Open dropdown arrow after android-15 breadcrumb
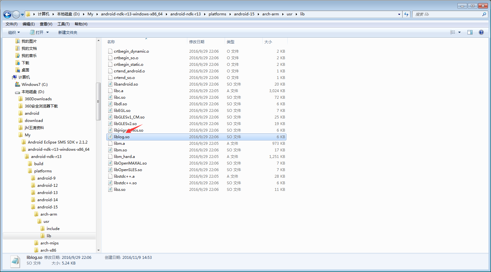Viewport: 491px width, 272px height. tap(259, 14)
